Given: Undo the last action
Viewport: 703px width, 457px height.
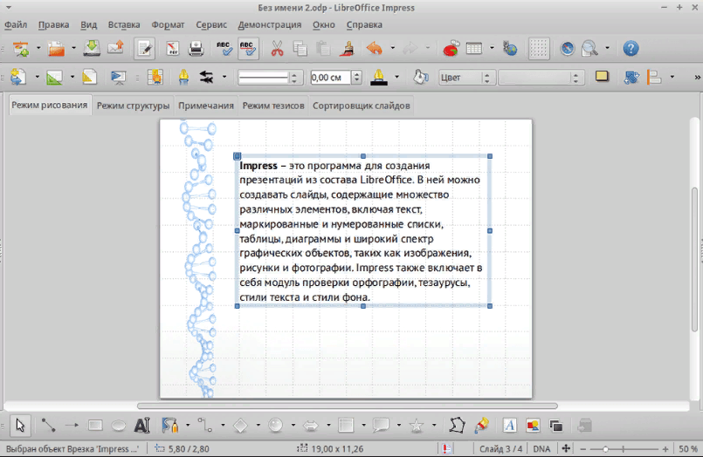Looking at the screenshot, I should (x=375, y=48).
